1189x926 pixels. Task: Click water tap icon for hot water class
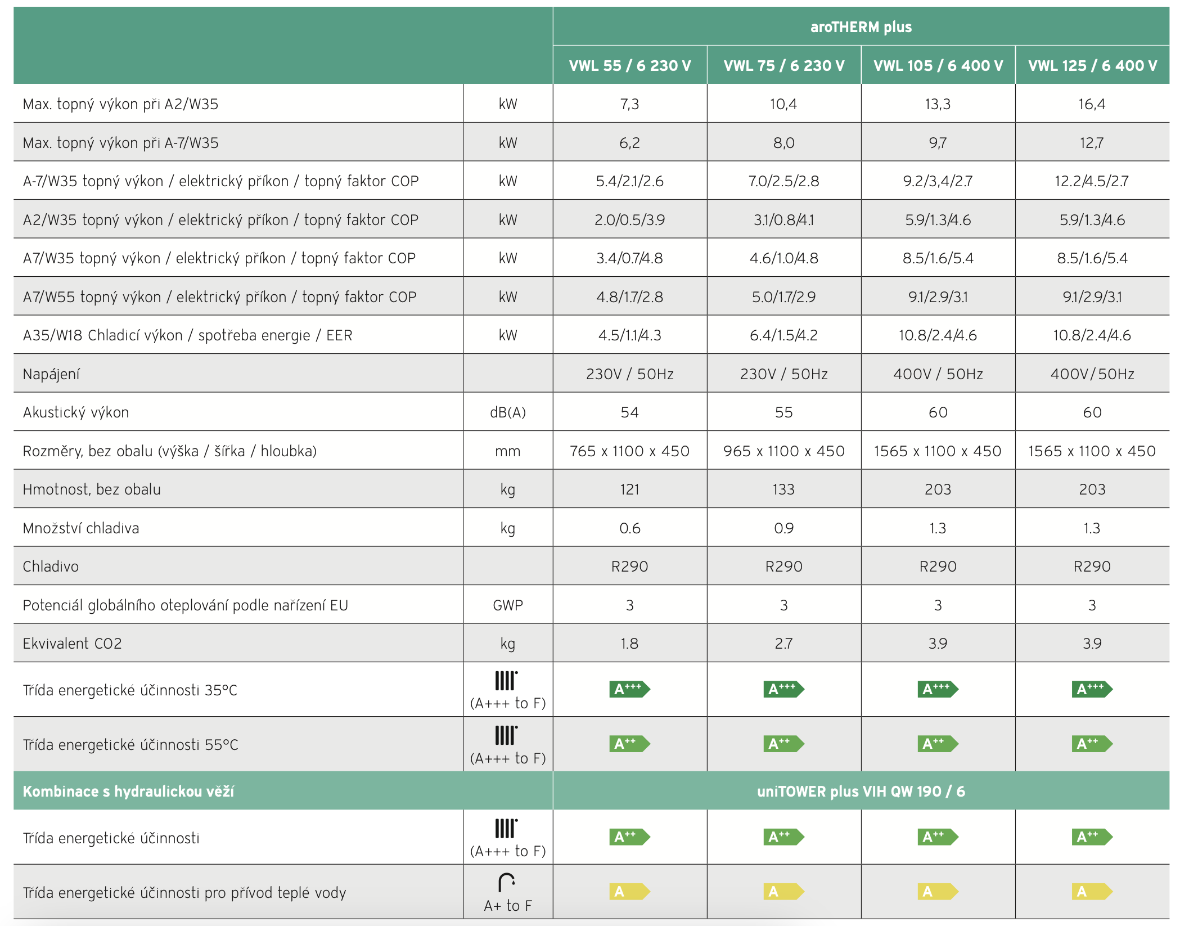506,882
